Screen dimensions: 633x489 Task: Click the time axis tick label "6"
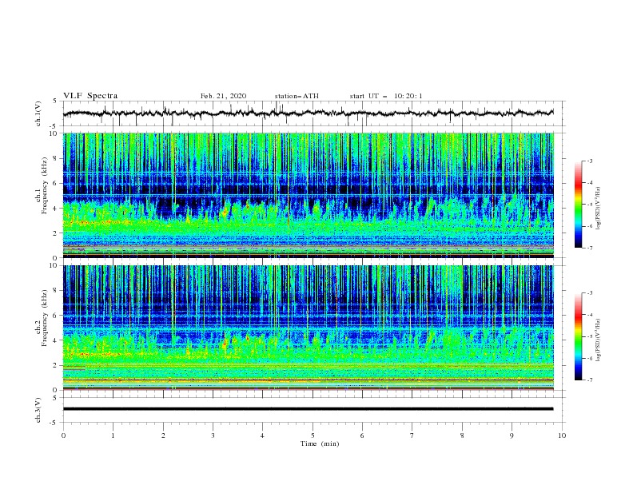[362, 435]
